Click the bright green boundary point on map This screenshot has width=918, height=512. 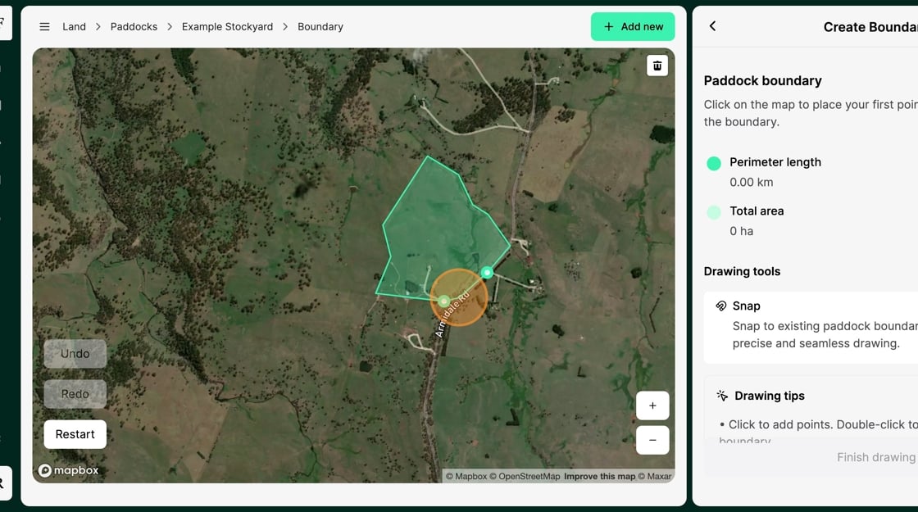pyautogui.click(x=487, y=272)
